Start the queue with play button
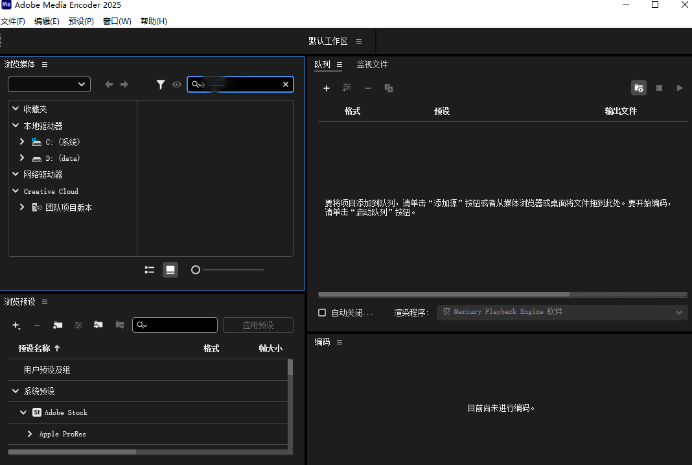 [680, 88]
